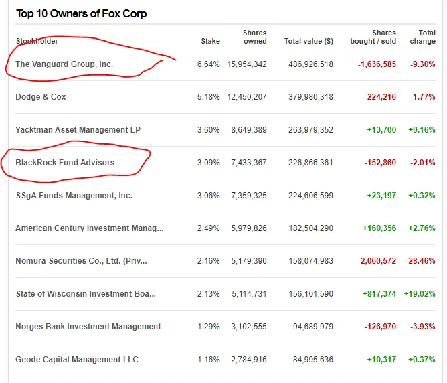Click the +160,356 shares bought value

click(379, 228)
